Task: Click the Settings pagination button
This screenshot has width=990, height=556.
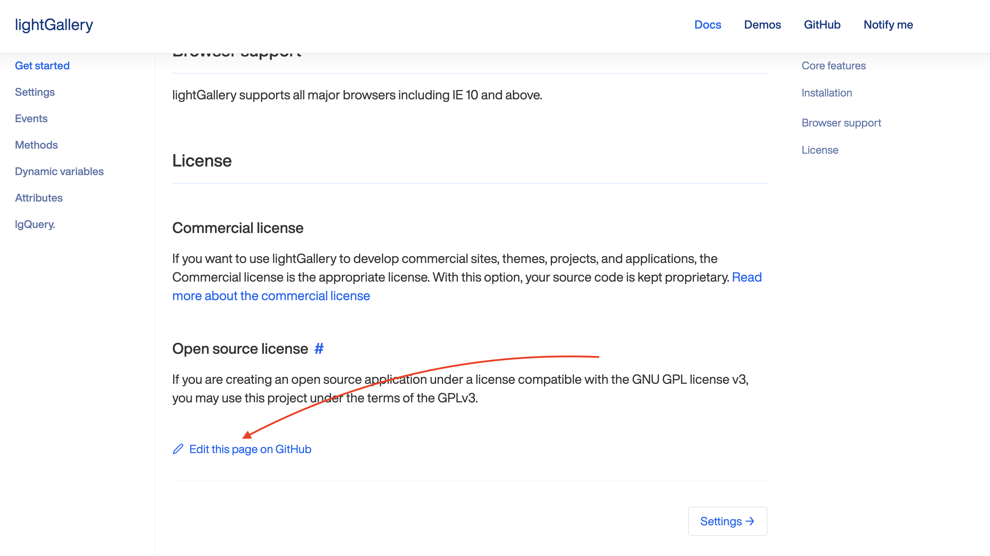Action: click(x=727, y=521)
